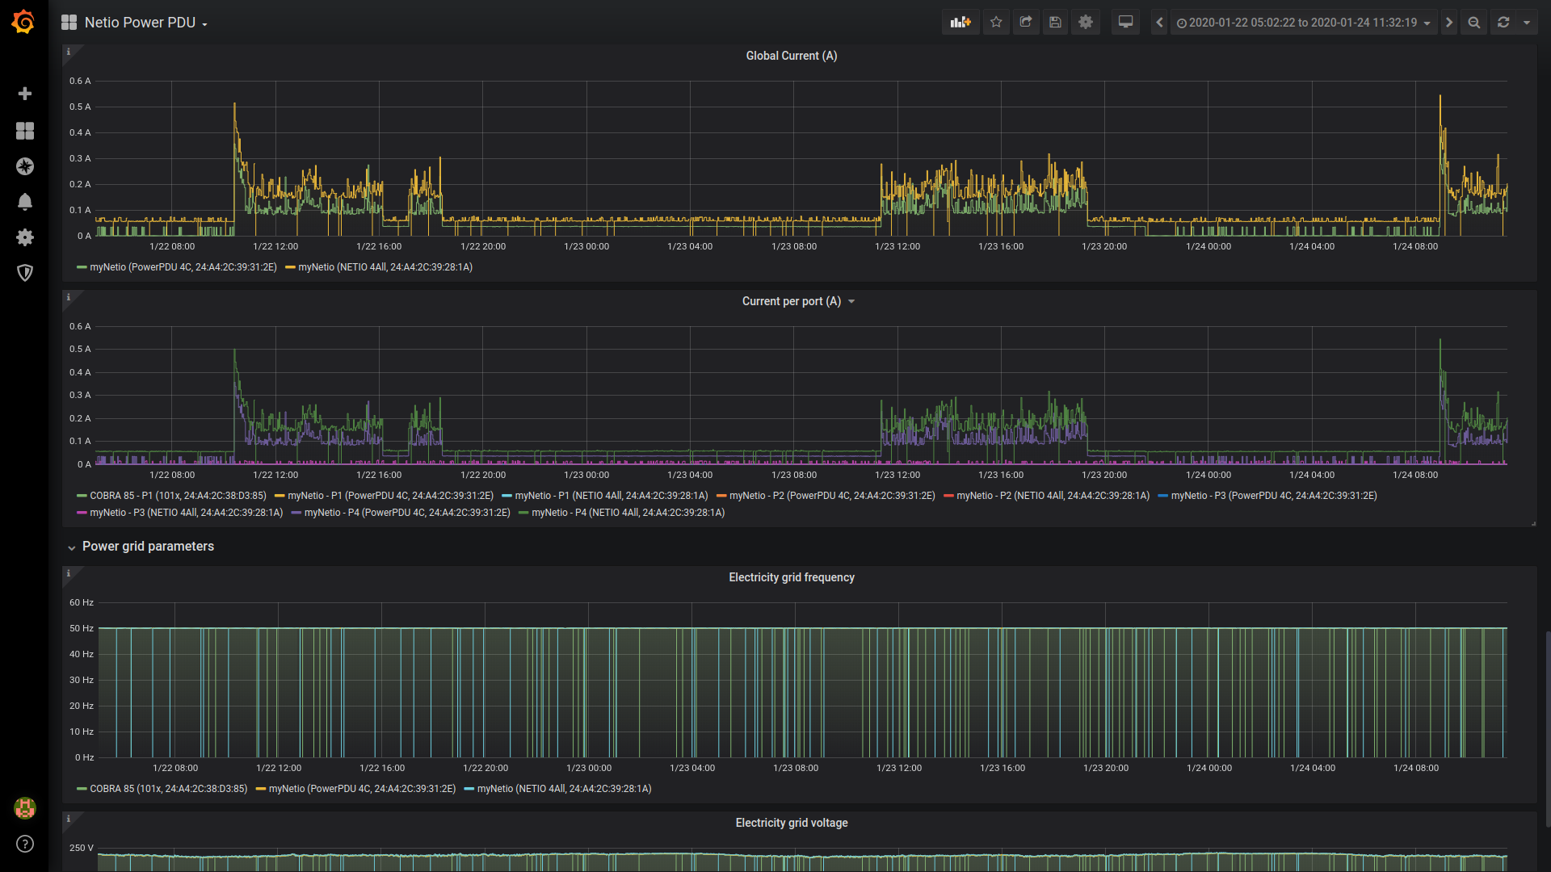Open the Global Current panel title menu
The width and height of the screenshot is (1551, 872).
791,56
